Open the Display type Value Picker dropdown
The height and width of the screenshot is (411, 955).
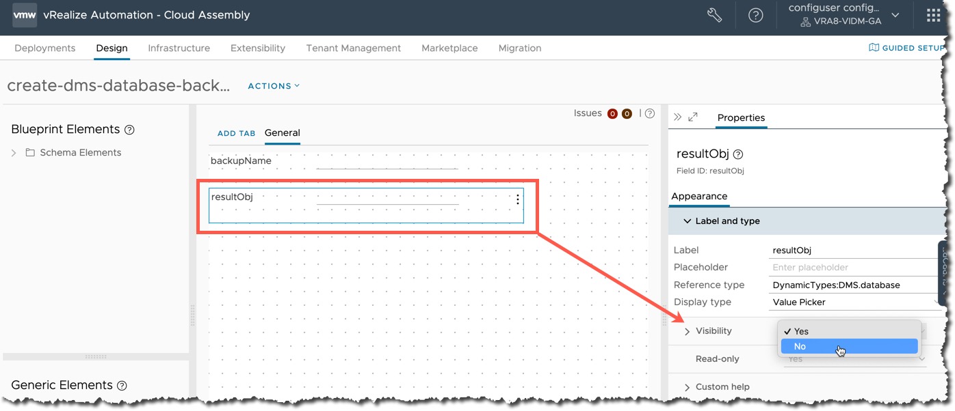[x=855, y=302]
